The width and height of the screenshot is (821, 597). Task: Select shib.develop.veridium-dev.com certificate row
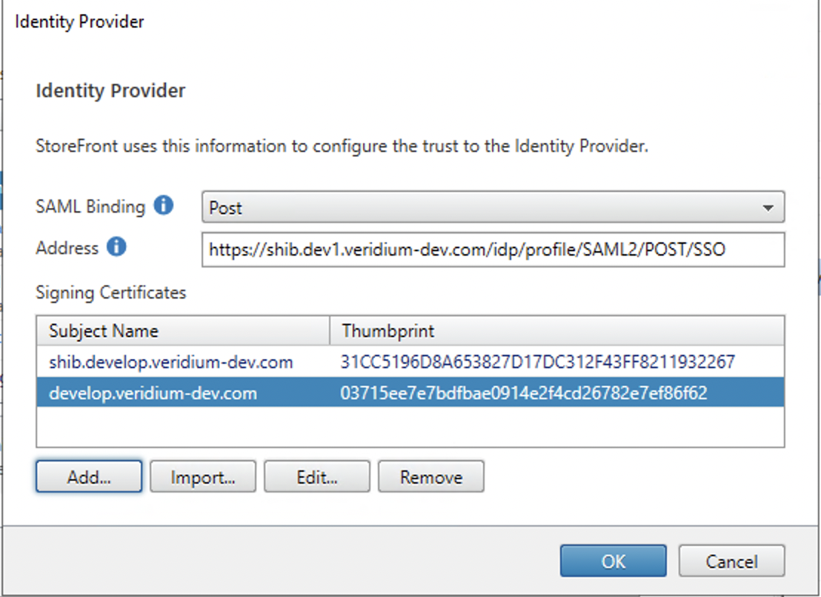pyautogui.click(x=170, y=361)
